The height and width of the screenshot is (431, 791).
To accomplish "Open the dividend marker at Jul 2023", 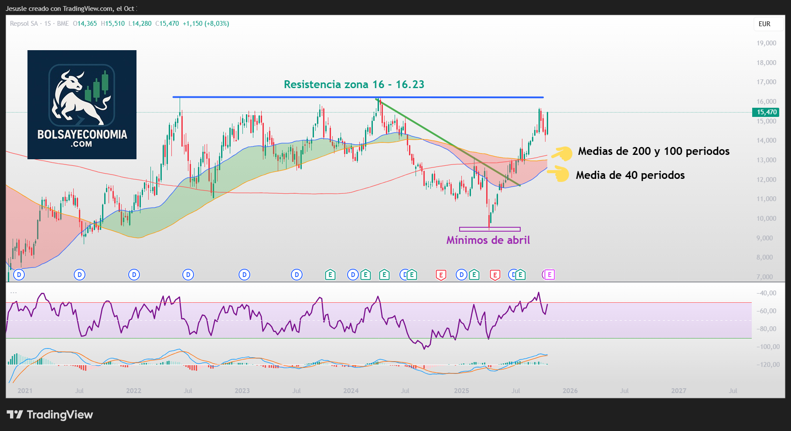I will (x=297, y=275).
